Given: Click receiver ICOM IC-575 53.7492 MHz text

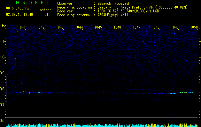Looking at the screenshot, I should [128, 11].
